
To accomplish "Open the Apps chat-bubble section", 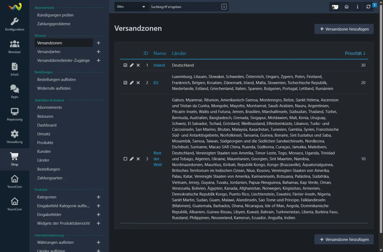I will coord(14,92).
